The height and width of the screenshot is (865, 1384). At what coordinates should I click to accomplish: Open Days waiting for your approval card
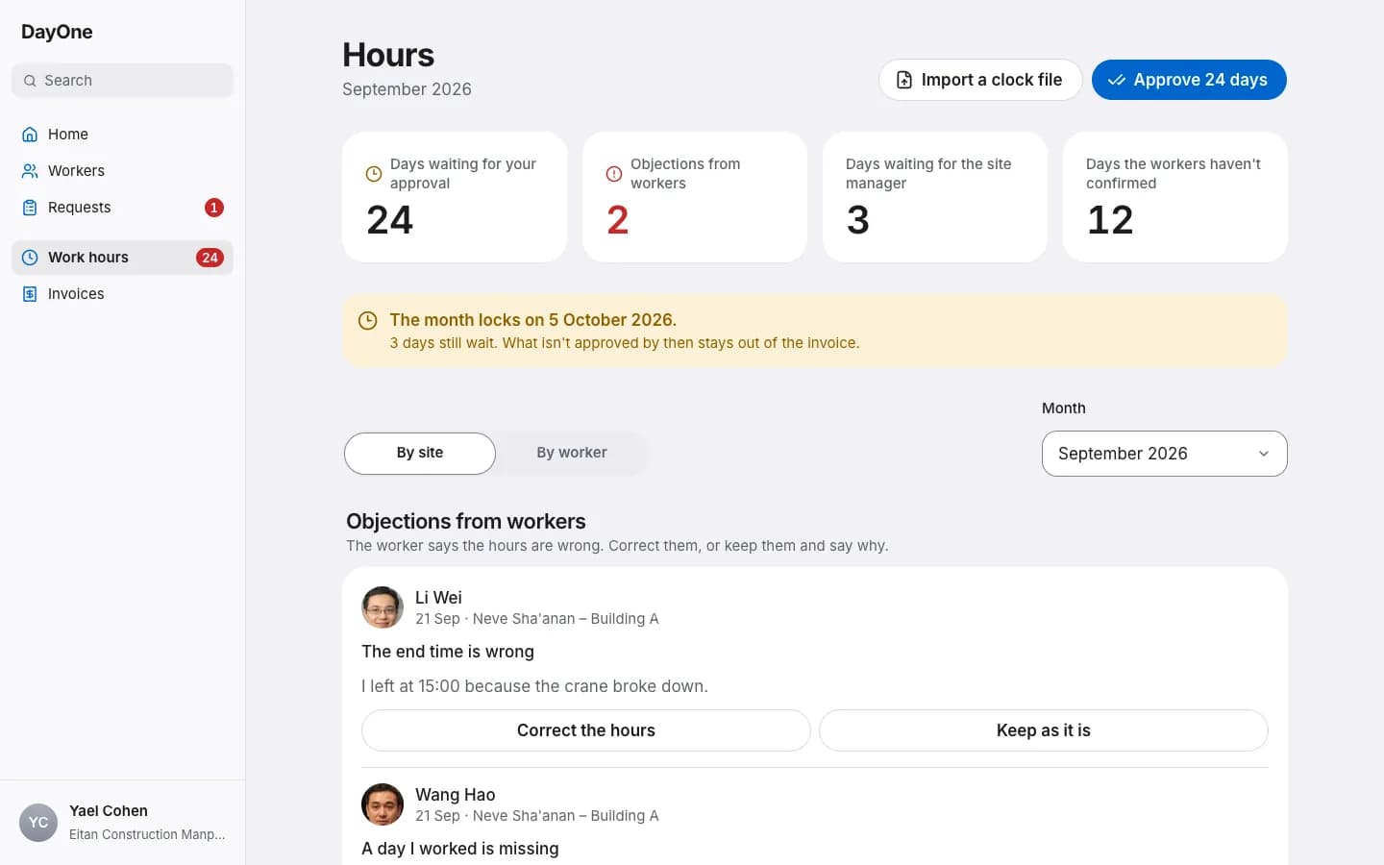(x=455, y=197)
